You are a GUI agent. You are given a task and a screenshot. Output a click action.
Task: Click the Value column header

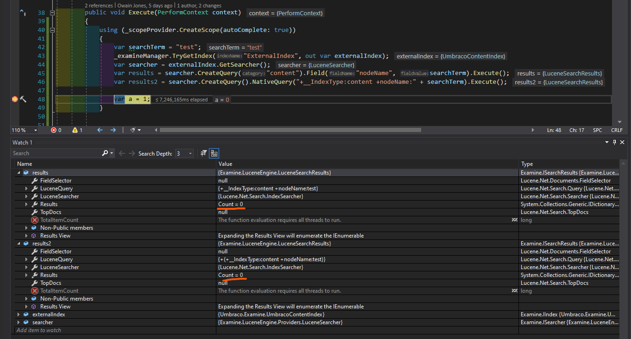tap(367, 164)
